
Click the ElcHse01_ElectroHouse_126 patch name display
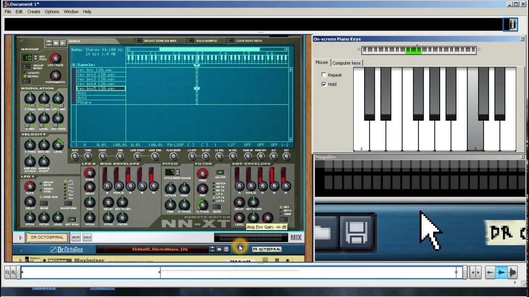pos(160,249)
